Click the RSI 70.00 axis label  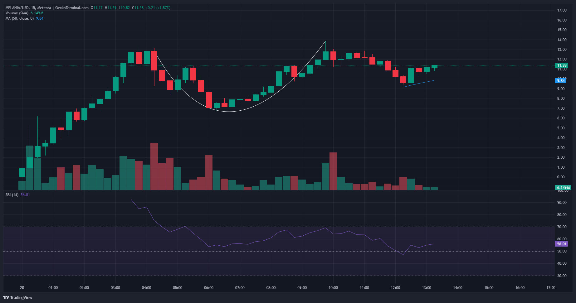(x=562, y=227)
